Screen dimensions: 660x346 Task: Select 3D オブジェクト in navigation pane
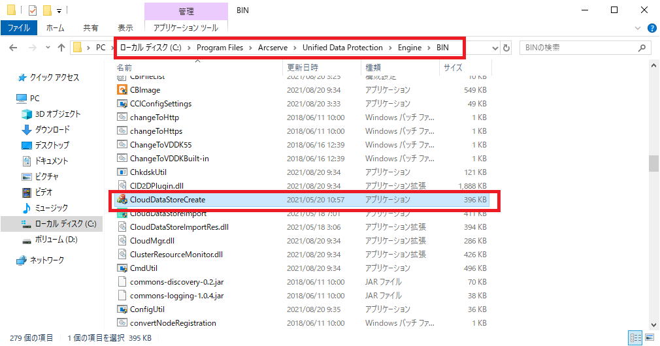click(58, 114)
